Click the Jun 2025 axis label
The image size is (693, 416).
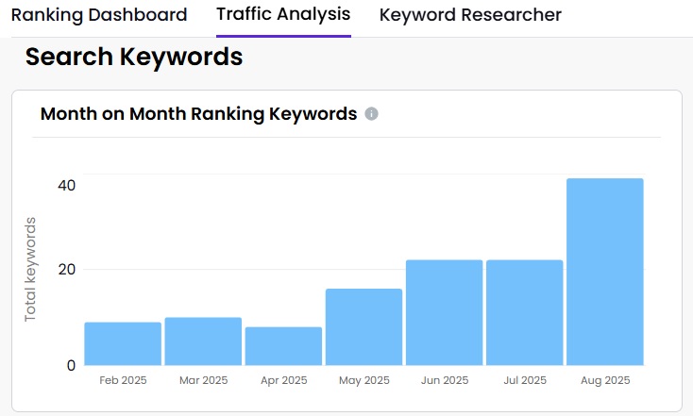(x=444, y=381)
